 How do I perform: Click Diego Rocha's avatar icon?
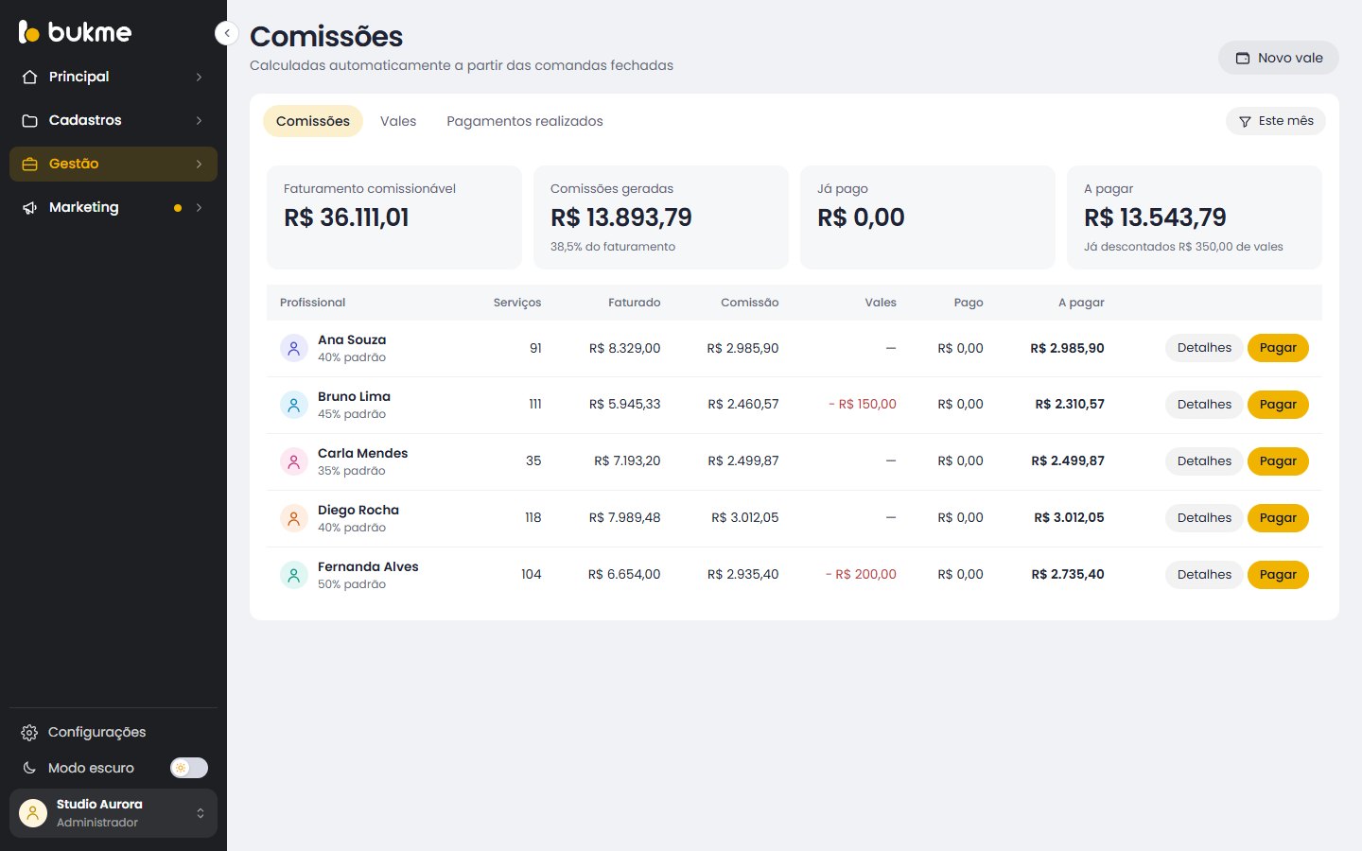coord(294,518)
